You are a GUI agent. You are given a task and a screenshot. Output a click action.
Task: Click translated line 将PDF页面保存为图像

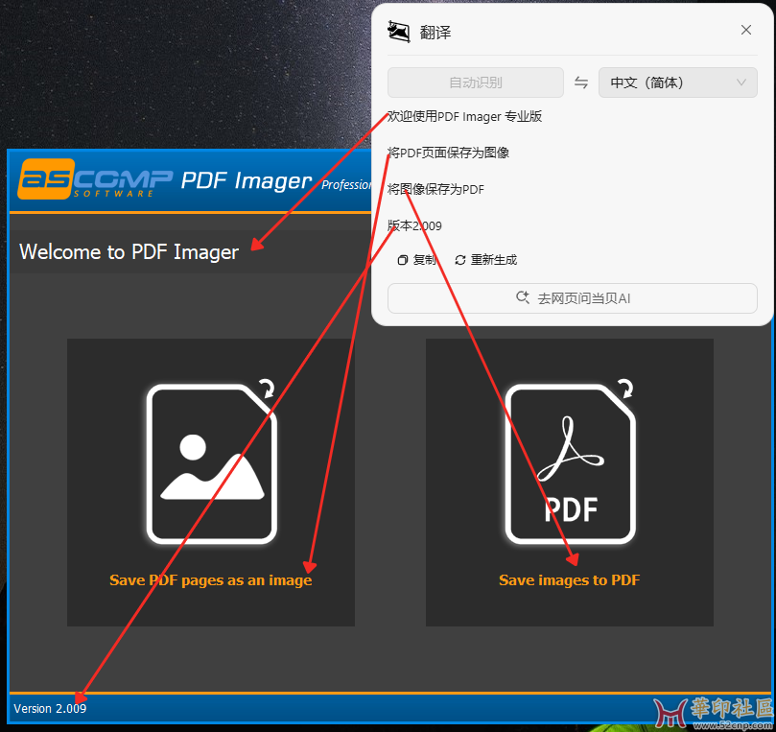point(449,153)
